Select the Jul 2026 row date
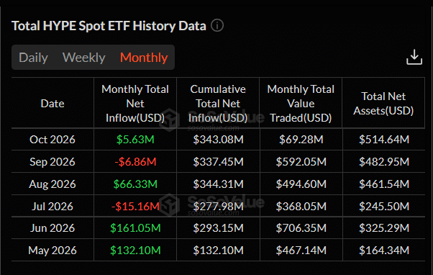Viewport: 433px width, 275px height. [x=53, y=207]
